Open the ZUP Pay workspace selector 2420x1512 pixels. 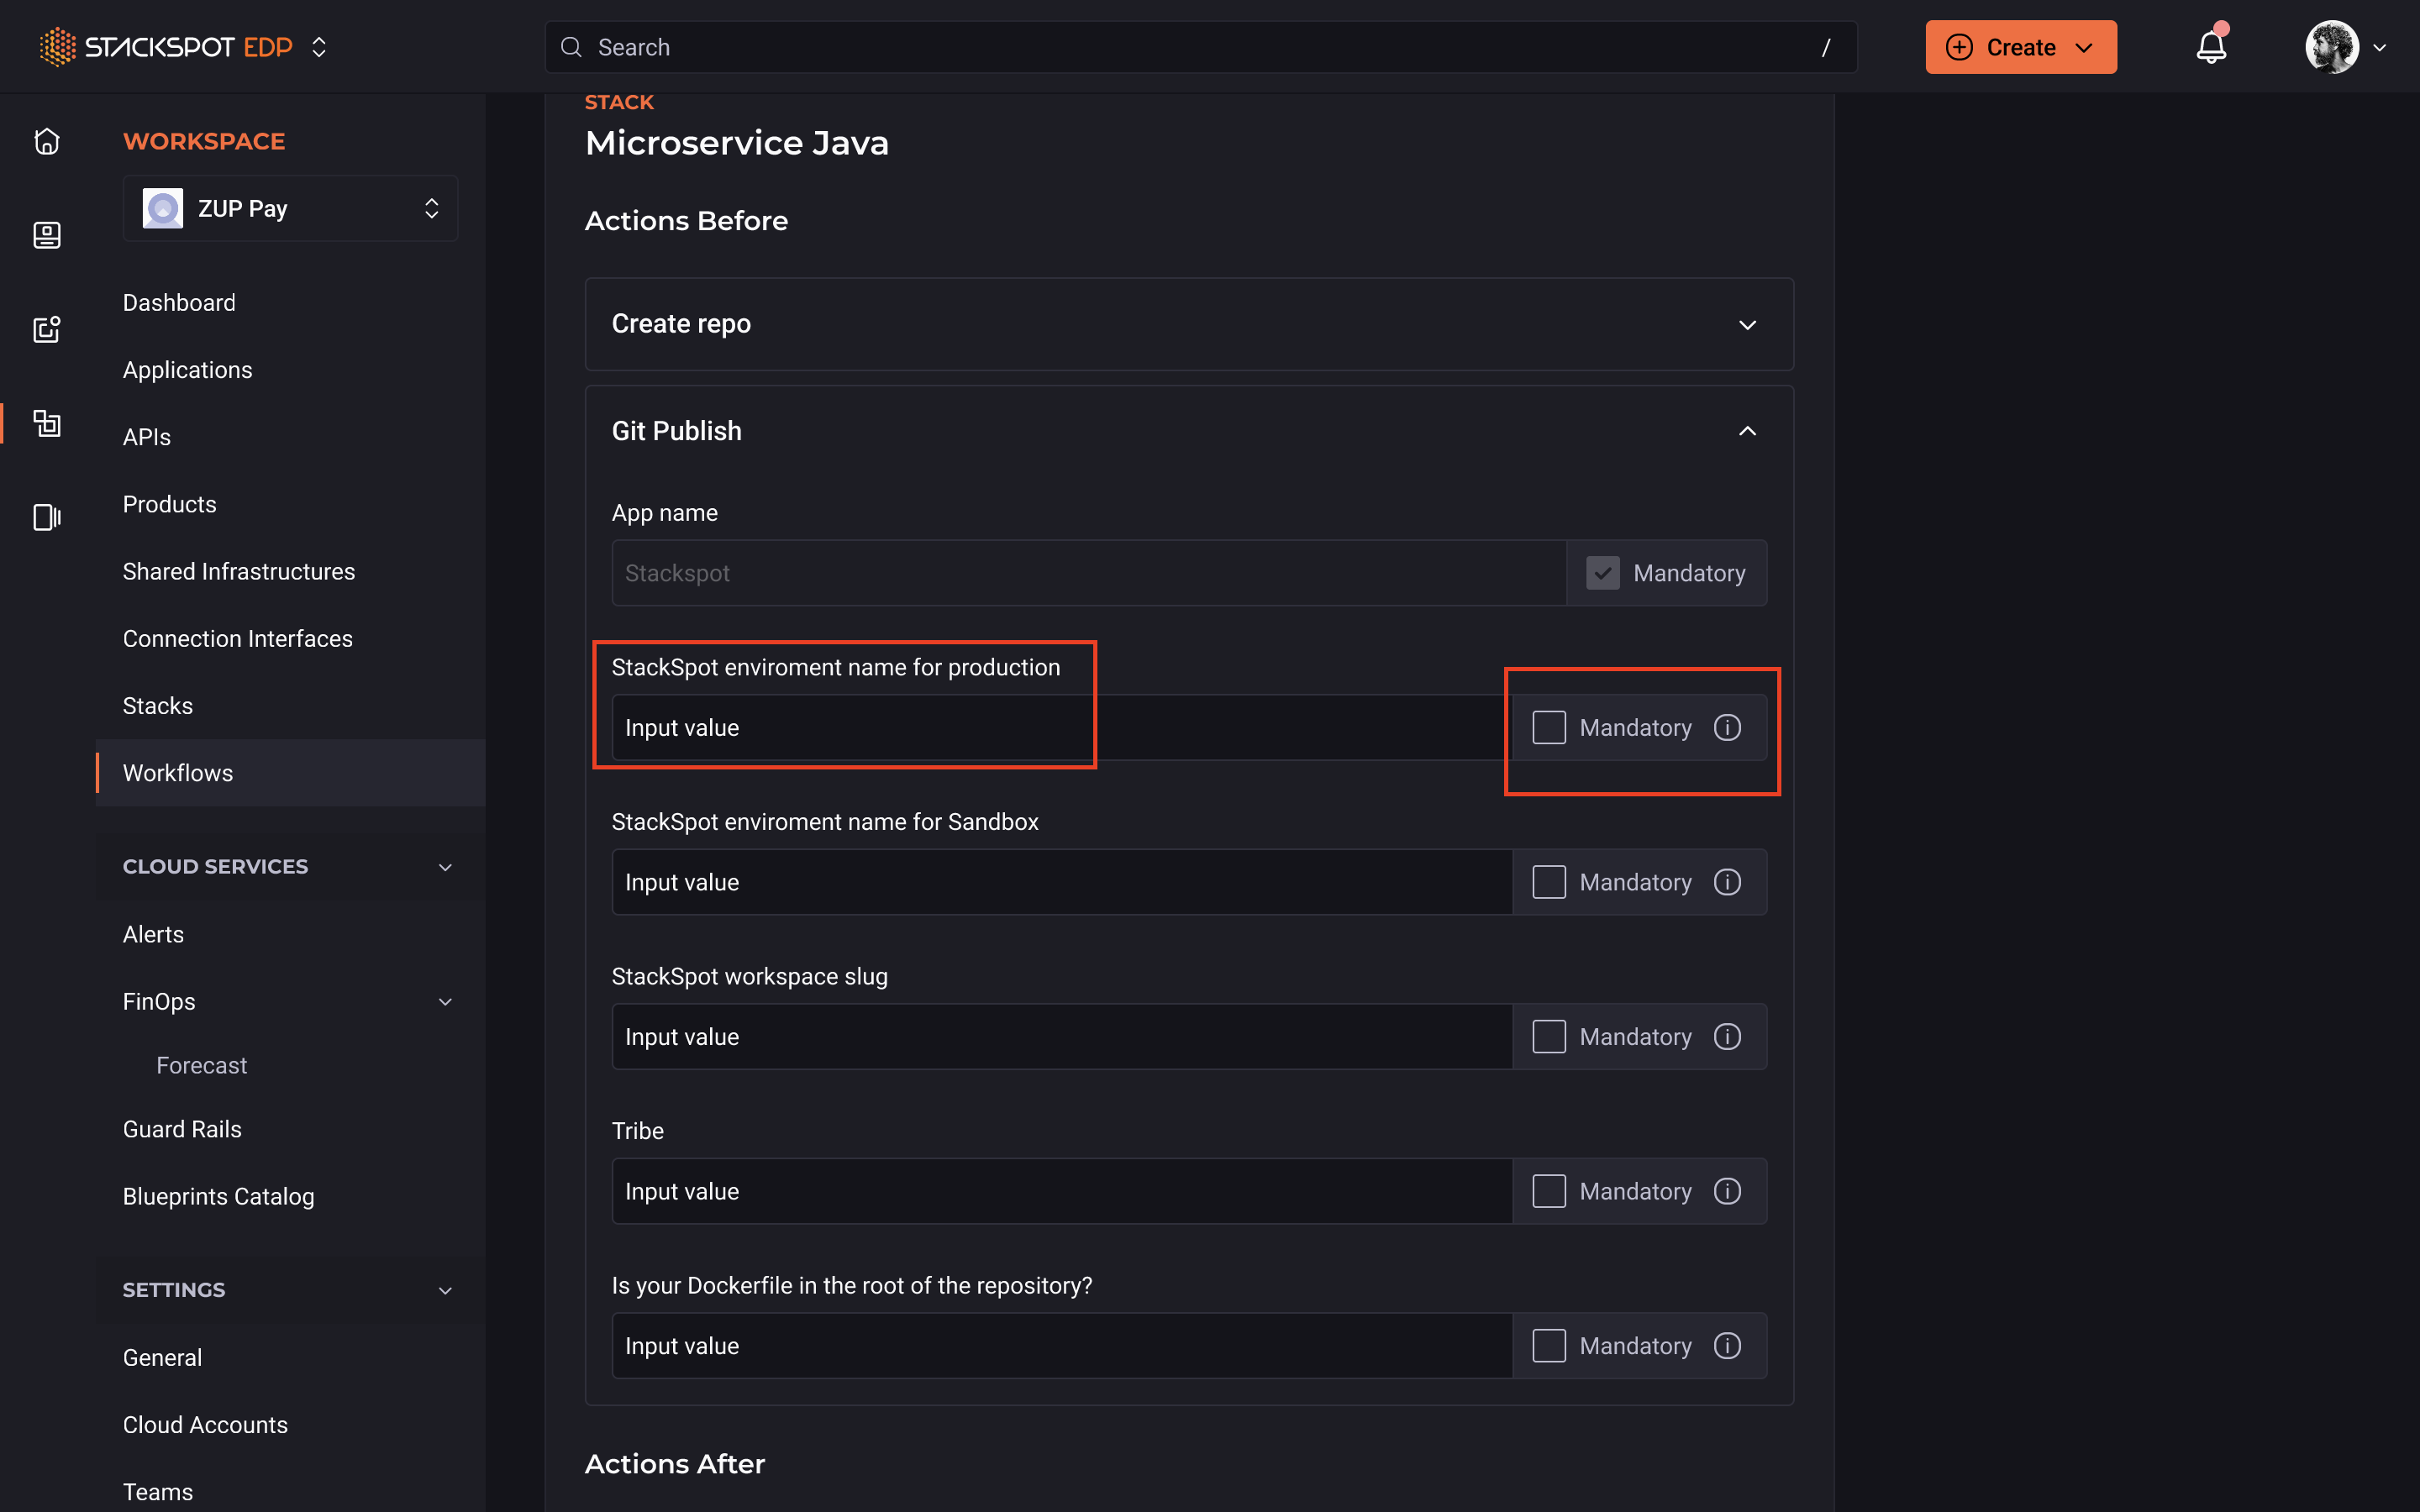pyautogui.click(x=290, y=208)
